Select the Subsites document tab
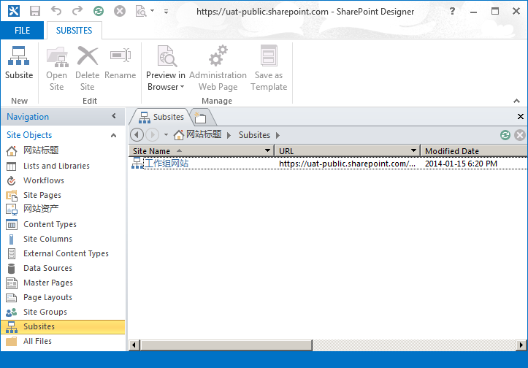Screen dimensions: 528x368 tap(161, 117)
